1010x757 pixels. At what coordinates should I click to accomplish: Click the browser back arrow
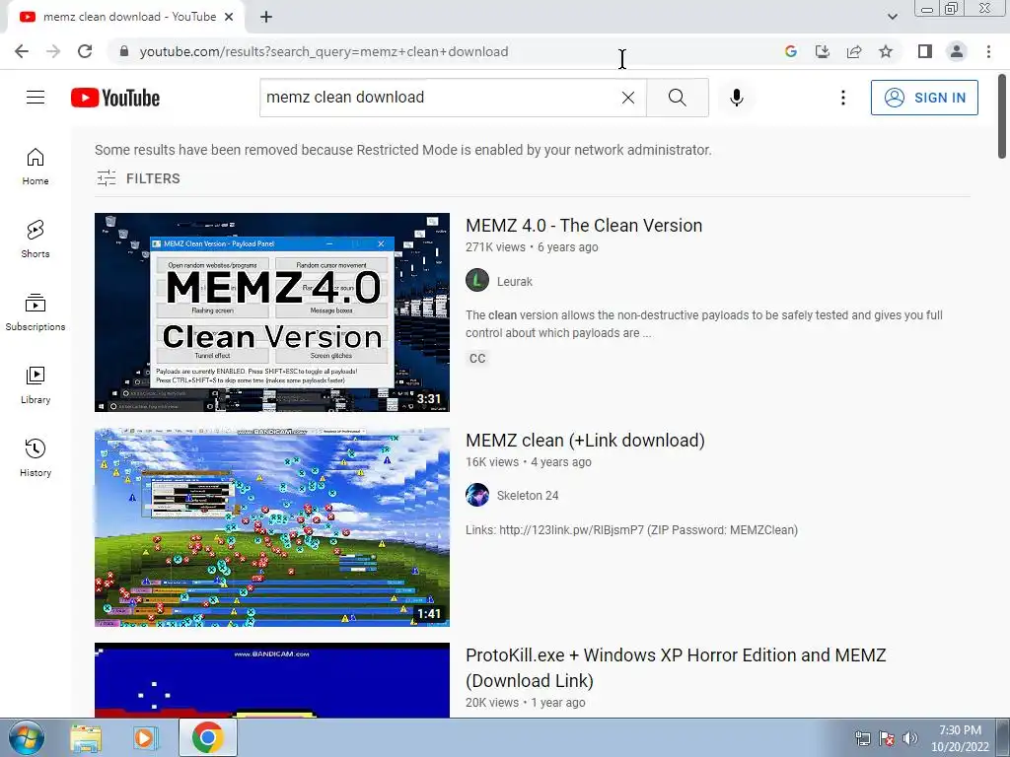click(x=22, y=51)
